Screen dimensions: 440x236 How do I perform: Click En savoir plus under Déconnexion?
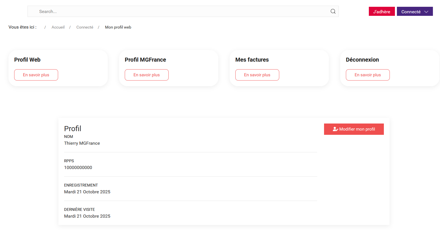[368, 75]
